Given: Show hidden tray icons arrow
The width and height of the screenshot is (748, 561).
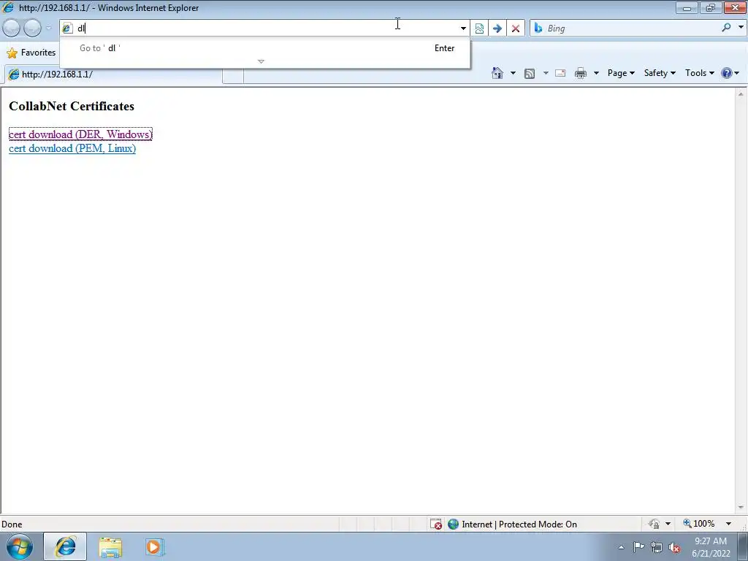Looking at the screenshot, I should 621,547.
